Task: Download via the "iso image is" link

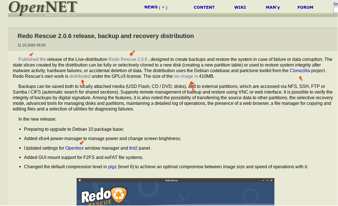Action: point(186,76)
